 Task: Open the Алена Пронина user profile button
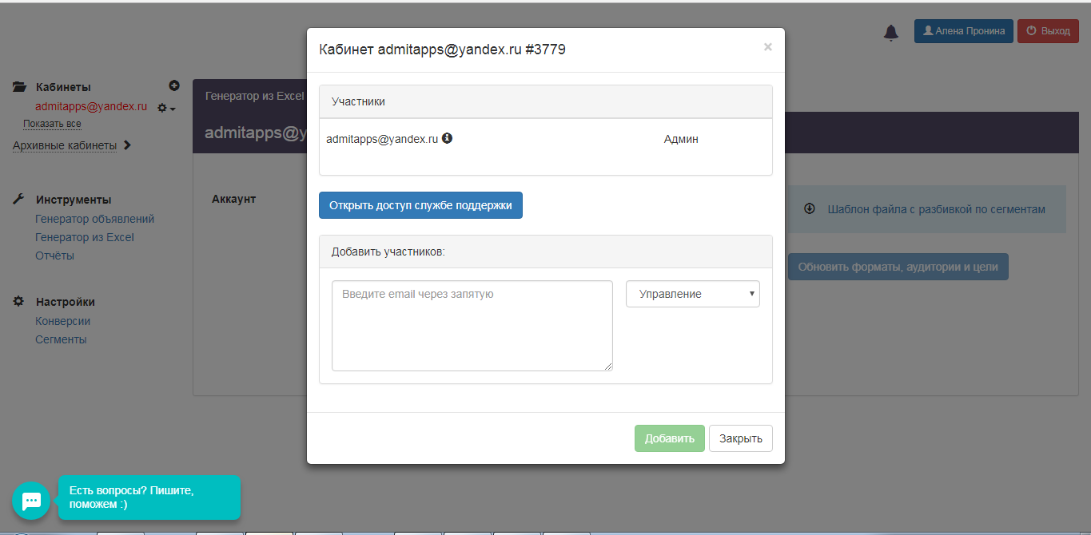(963, 31)
